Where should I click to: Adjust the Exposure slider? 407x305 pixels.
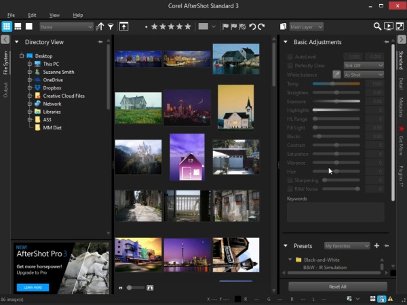(336, 101)
